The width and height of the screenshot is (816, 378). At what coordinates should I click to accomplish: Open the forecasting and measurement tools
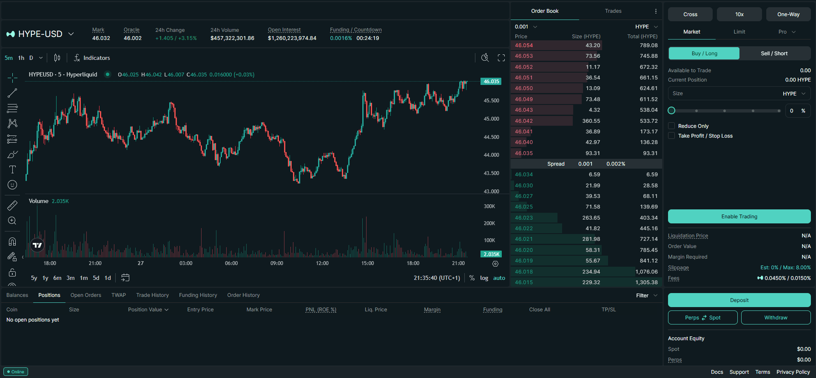click(12, 139)
